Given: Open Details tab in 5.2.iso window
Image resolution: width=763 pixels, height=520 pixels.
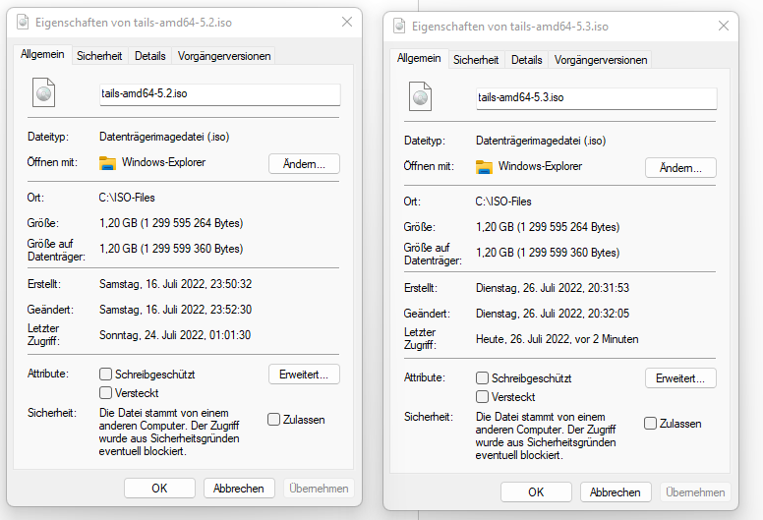Looking at the screenshot, I should [149, 56].
